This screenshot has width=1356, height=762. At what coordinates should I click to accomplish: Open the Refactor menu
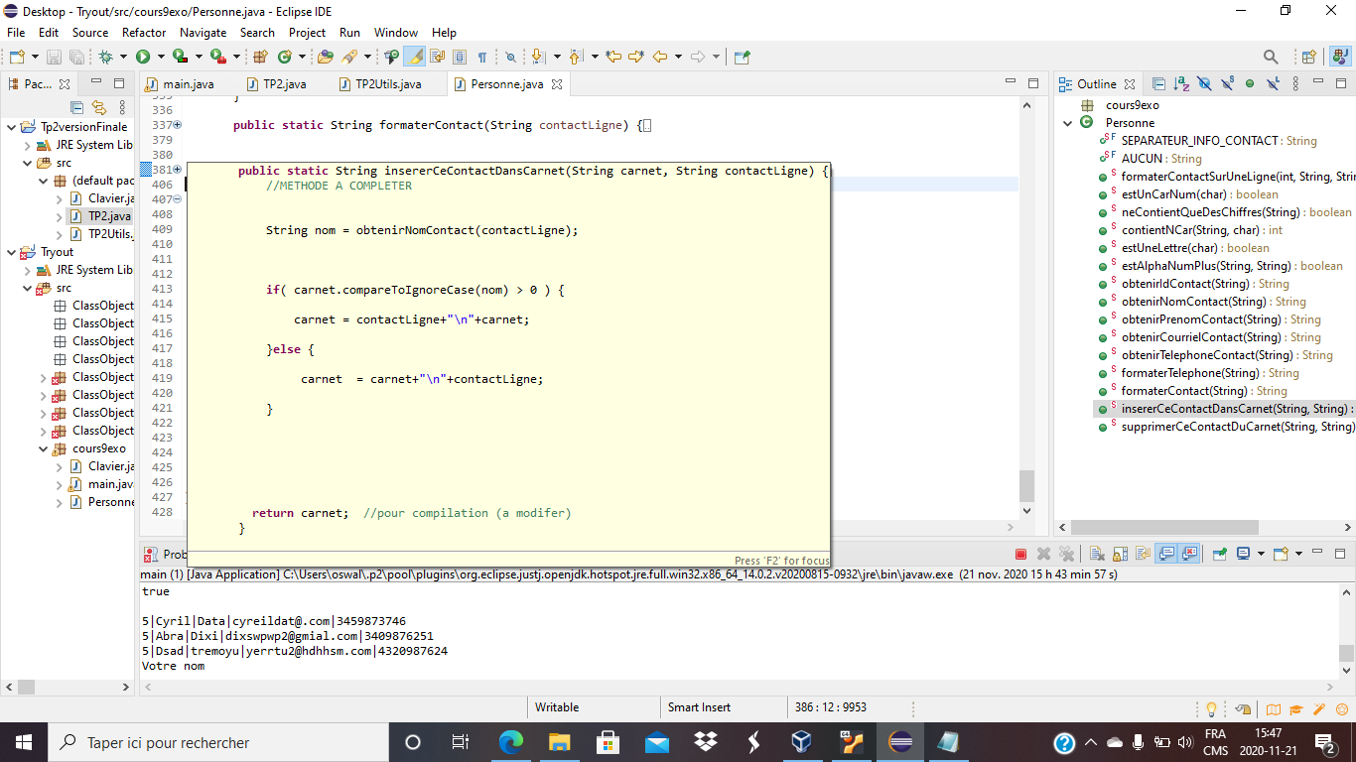145,32
